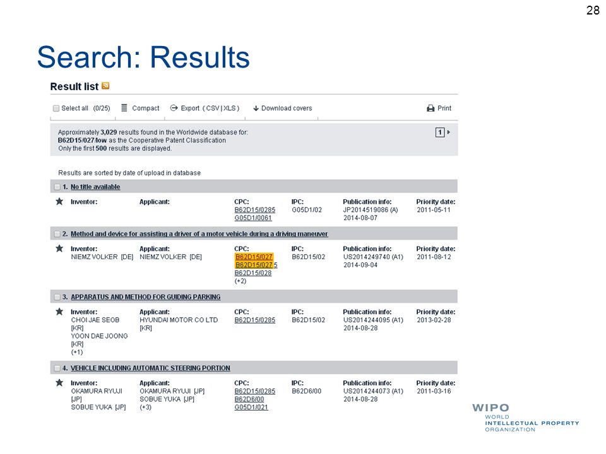Select publication US2014249740 (A1)
606x454 pixels.
pyautogui.click(x=373, y=257)
